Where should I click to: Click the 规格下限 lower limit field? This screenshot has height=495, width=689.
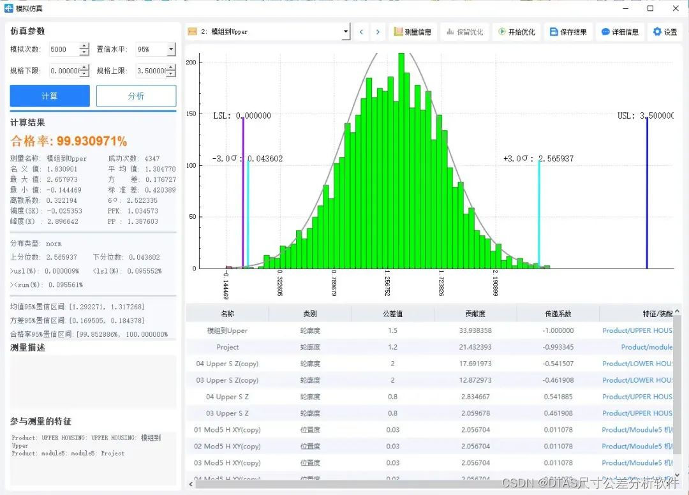tap(64, 70)
